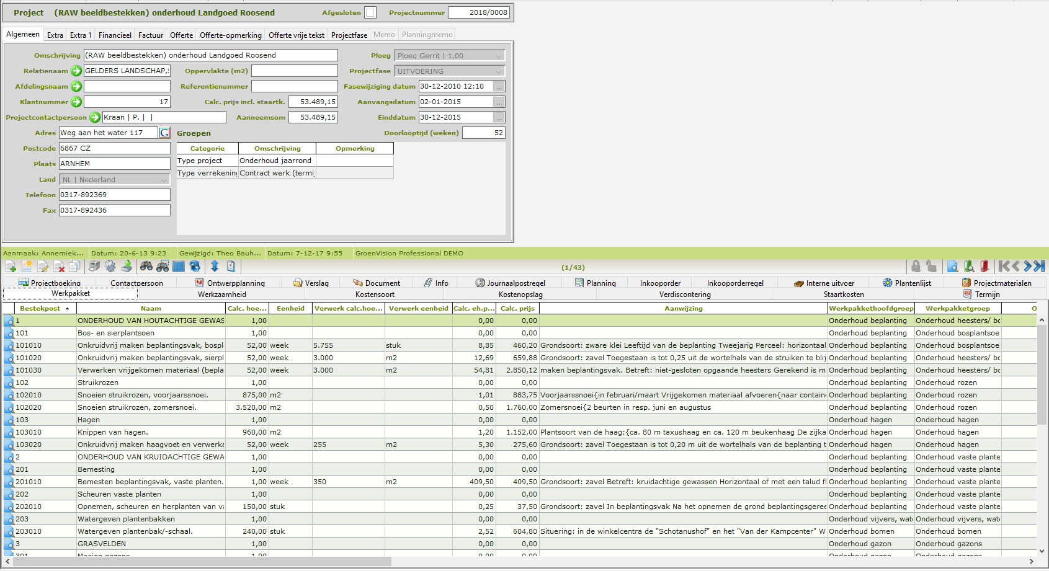Click the delete record red X icon
The height and width of the screenshot is (571, 1049).
tap(59, 267)
